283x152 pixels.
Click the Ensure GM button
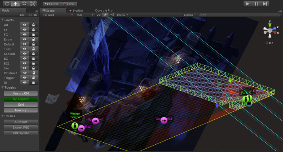(x=21, y=93)
